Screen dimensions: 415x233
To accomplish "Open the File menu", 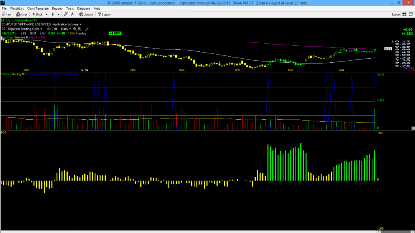I will coord(4,8).
